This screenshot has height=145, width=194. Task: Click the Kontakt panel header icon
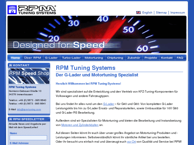pyautogui.click(x=10, y=65)
